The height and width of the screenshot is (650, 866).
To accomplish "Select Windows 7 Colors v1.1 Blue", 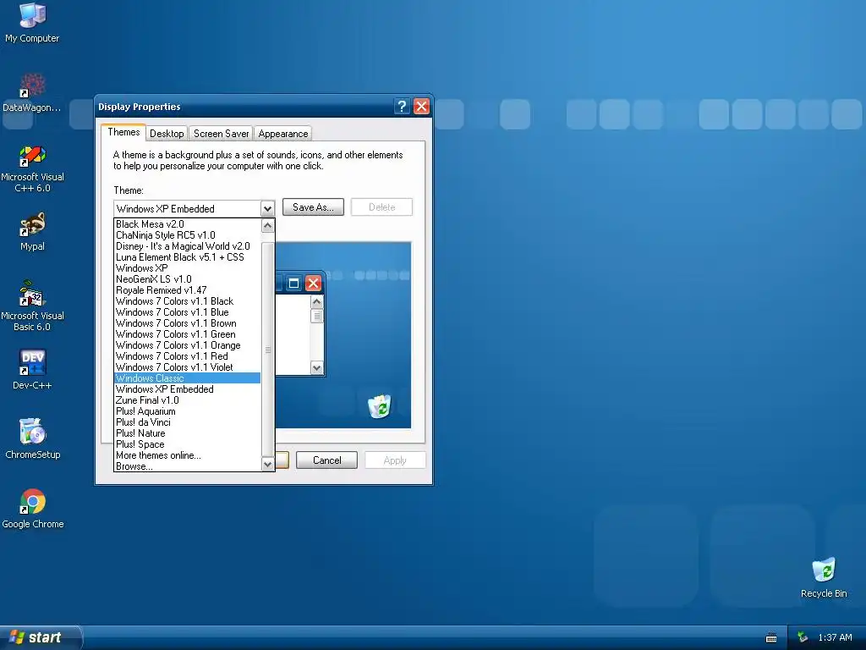I will click(x=187, y=312).
